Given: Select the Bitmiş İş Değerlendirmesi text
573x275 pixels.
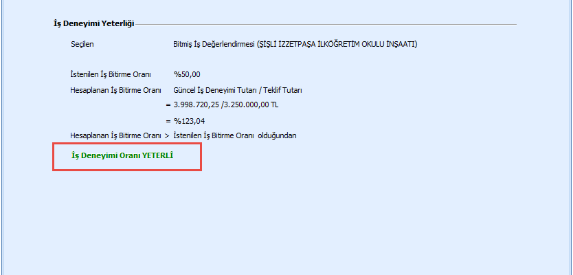Looking at the screenshot, I should click(214, 44).
